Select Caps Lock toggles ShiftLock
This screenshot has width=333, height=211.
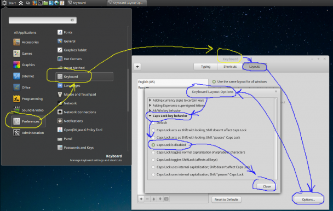click(x=153, y=160)
